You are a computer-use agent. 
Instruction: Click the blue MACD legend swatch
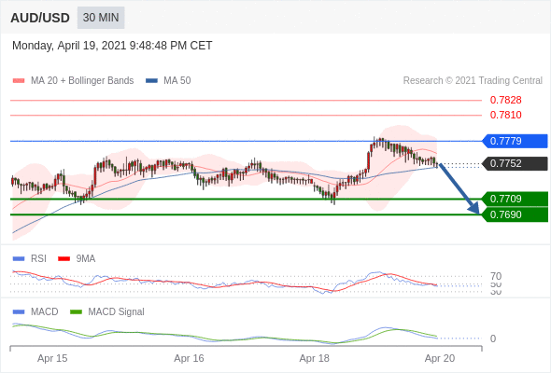(x=19, y=312)
